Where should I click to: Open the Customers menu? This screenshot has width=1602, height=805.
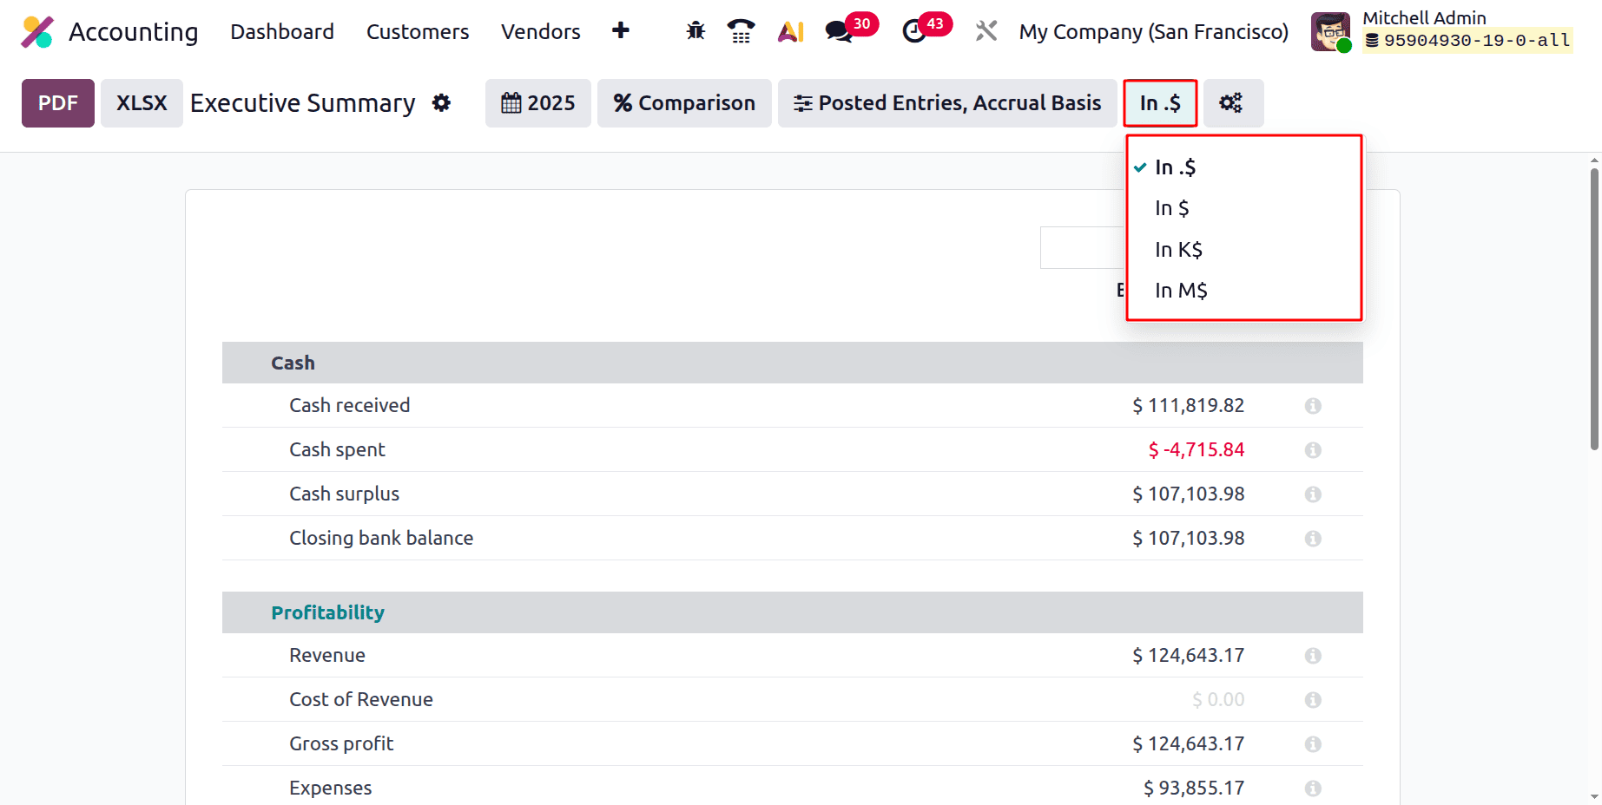[x=418, y=32]
